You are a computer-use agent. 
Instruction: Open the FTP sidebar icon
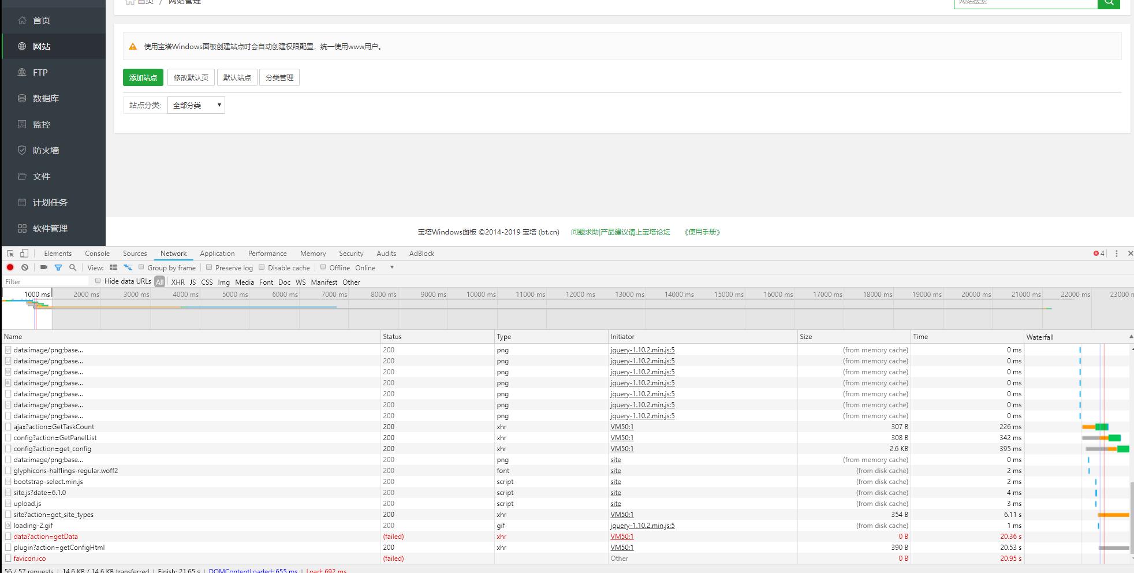[22, 72]
